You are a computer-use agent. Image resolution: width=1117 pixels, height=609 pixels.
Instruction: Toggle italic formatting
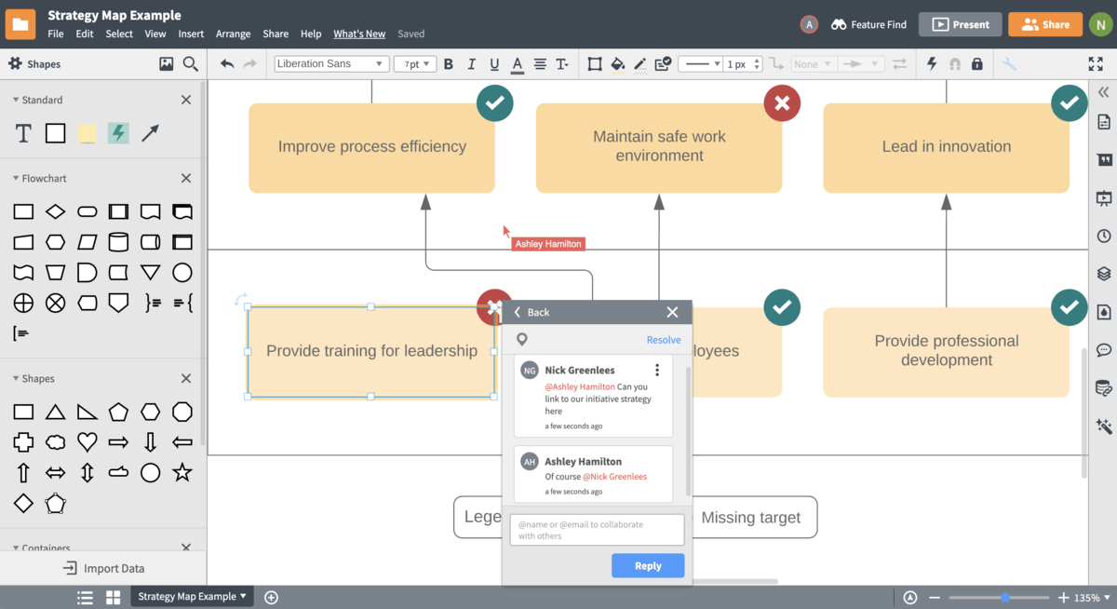471,64
